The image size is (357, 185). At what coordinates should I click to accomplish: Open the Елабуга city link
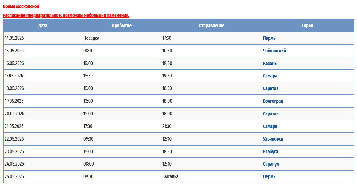coord(270,152)
